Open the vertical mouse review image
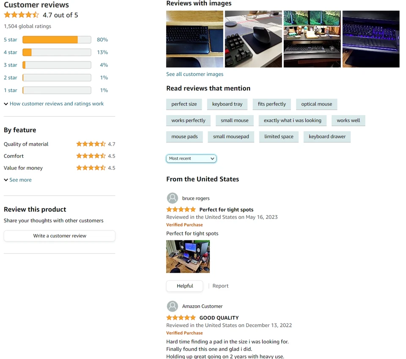This screenshot has width=406, height=359. click(x=253, y=39)
